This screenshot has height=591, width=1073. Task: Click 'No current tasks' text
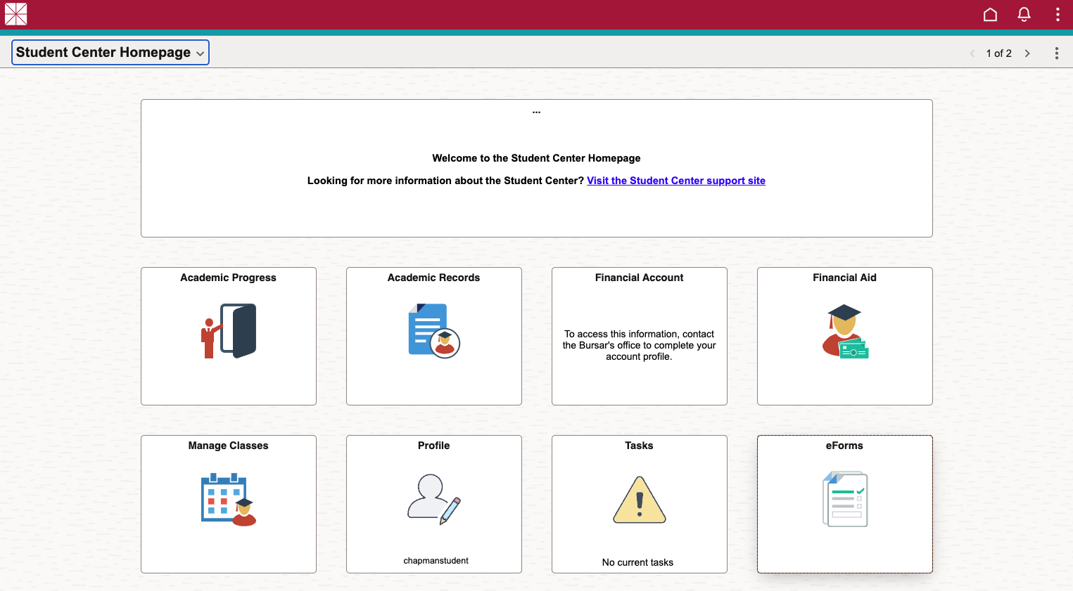pyautogui.click(x=638, y=562)
